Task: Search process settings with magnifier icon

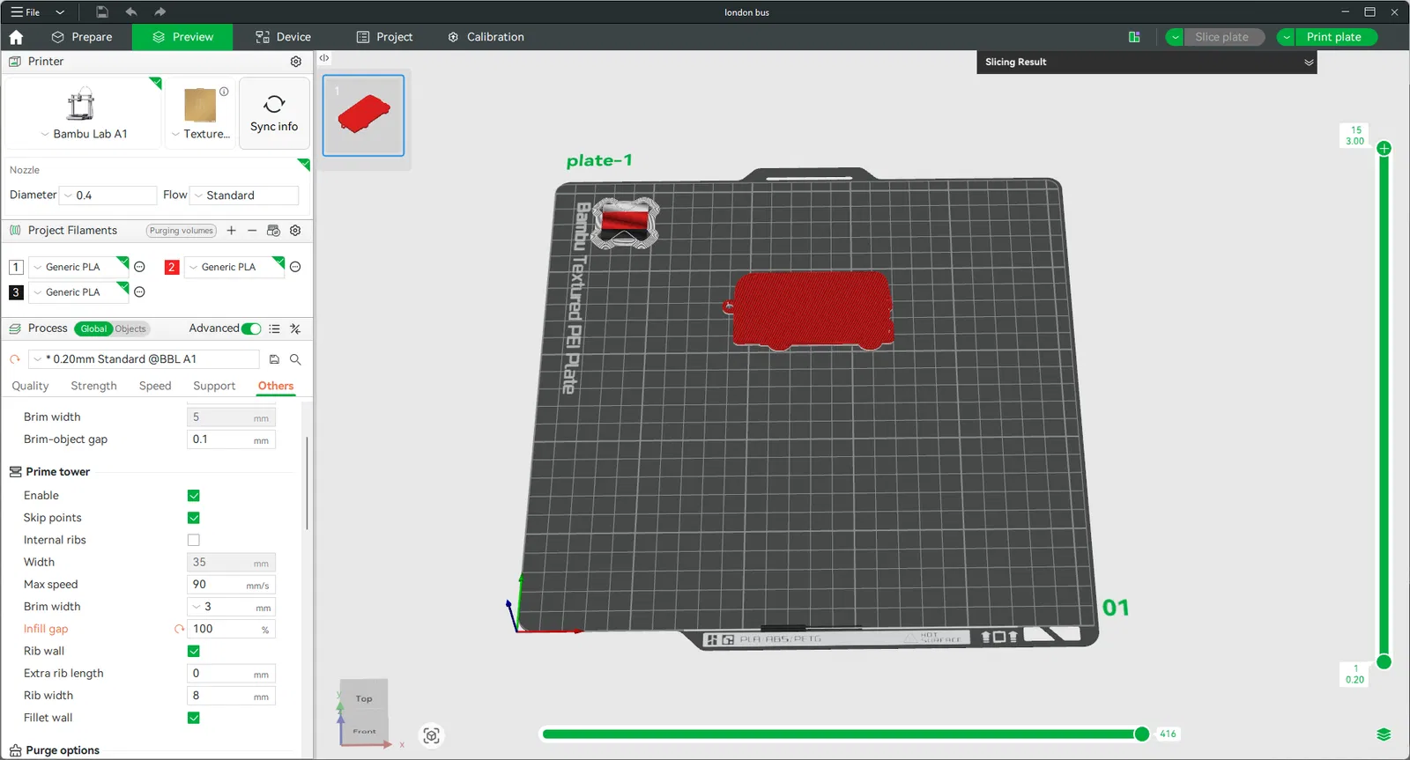Action: (295, 359)
